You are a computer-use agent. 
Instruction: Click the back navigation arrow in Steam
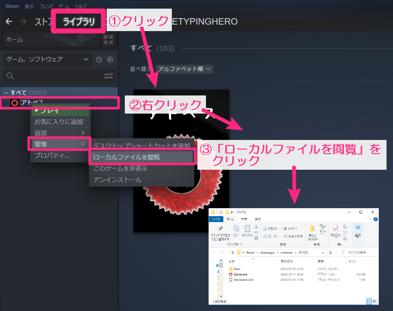click(9, 22)
